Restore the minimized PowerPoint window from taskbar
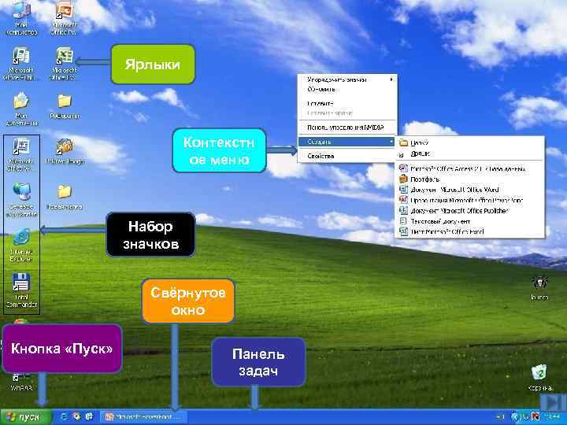Image resolution: width=567 pixels, height=425 pixels. tap(143, 417)
